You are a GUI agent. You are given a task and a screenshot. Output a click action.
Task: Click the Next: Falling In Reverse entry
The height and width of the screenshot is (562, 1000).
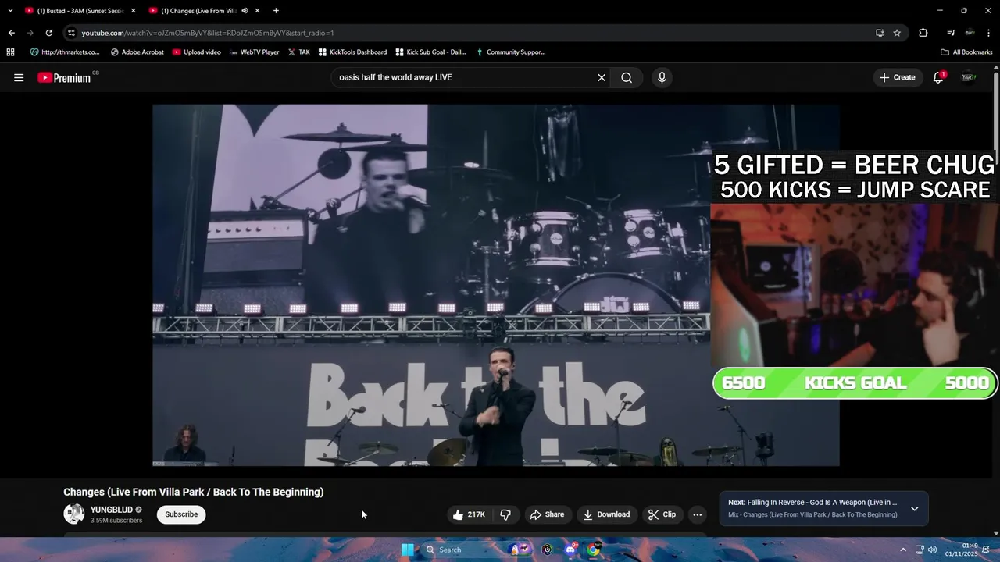(x=812, y=503)
